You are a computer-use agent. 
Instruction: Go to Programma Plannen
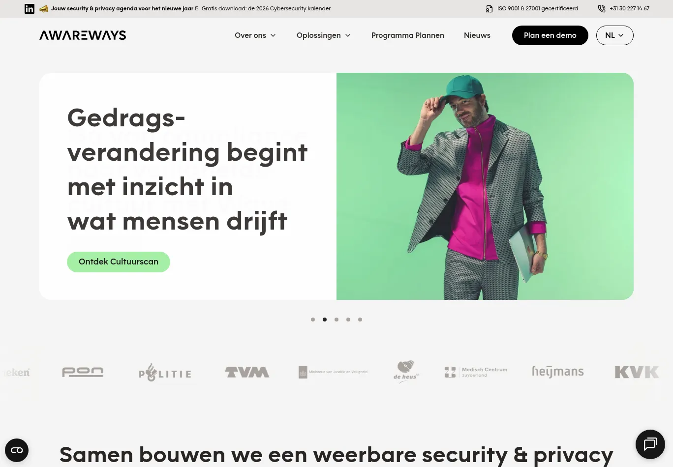click(x=408, y=35)
